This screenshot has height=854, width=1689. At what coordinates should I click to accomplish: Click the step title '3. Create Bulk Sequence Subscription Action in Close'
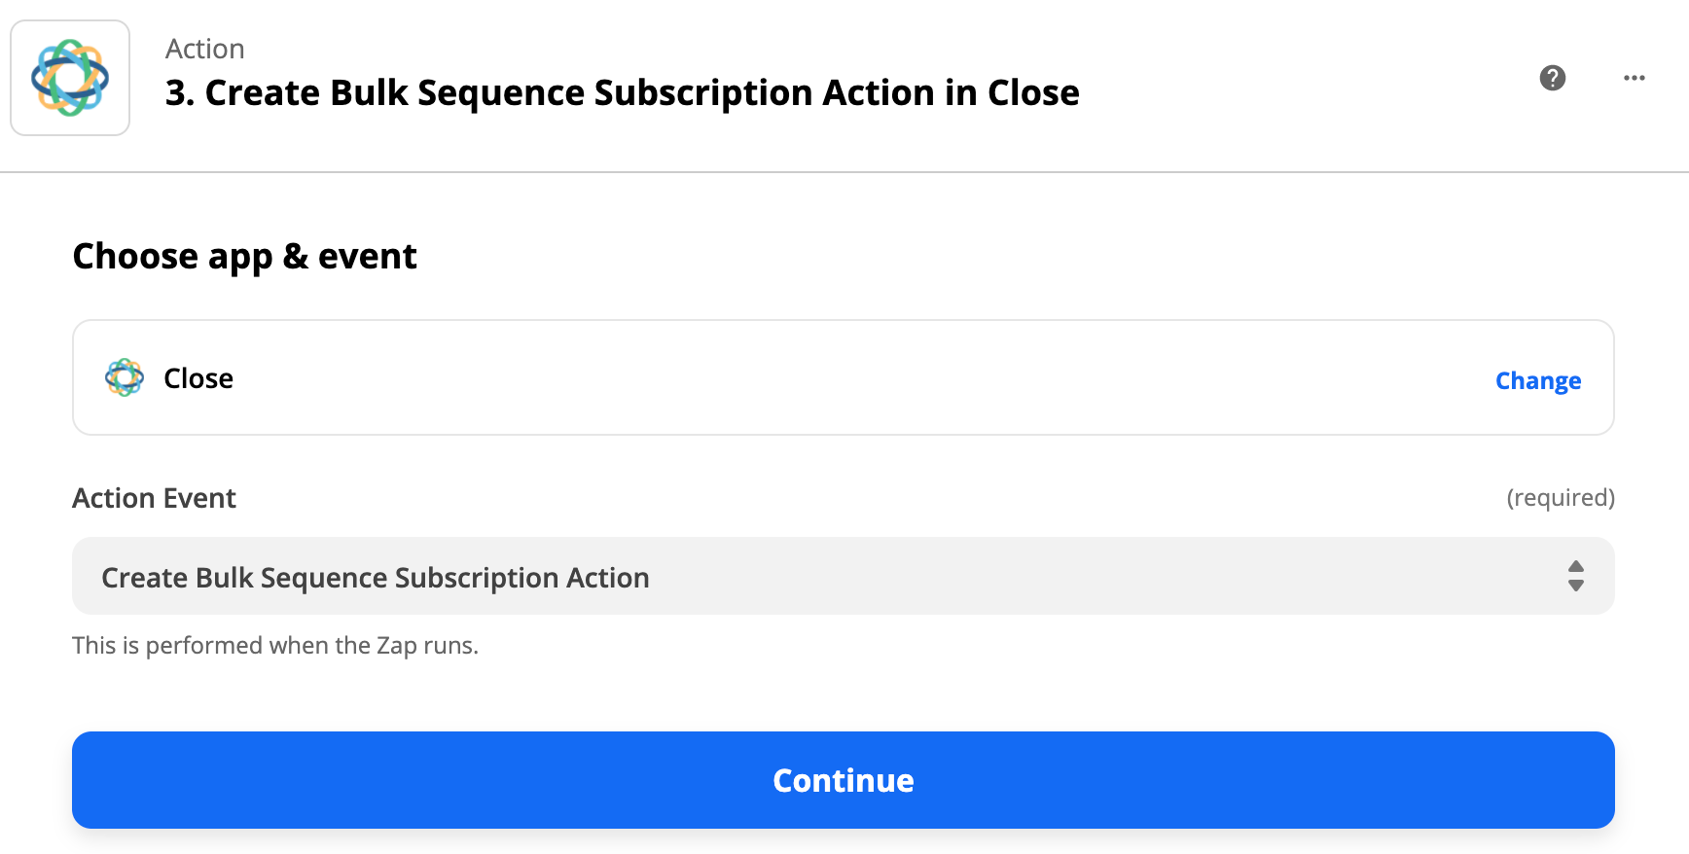point(622,93)
